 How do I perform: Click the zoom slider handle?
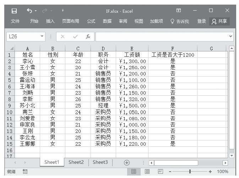(x=190, y=172)
